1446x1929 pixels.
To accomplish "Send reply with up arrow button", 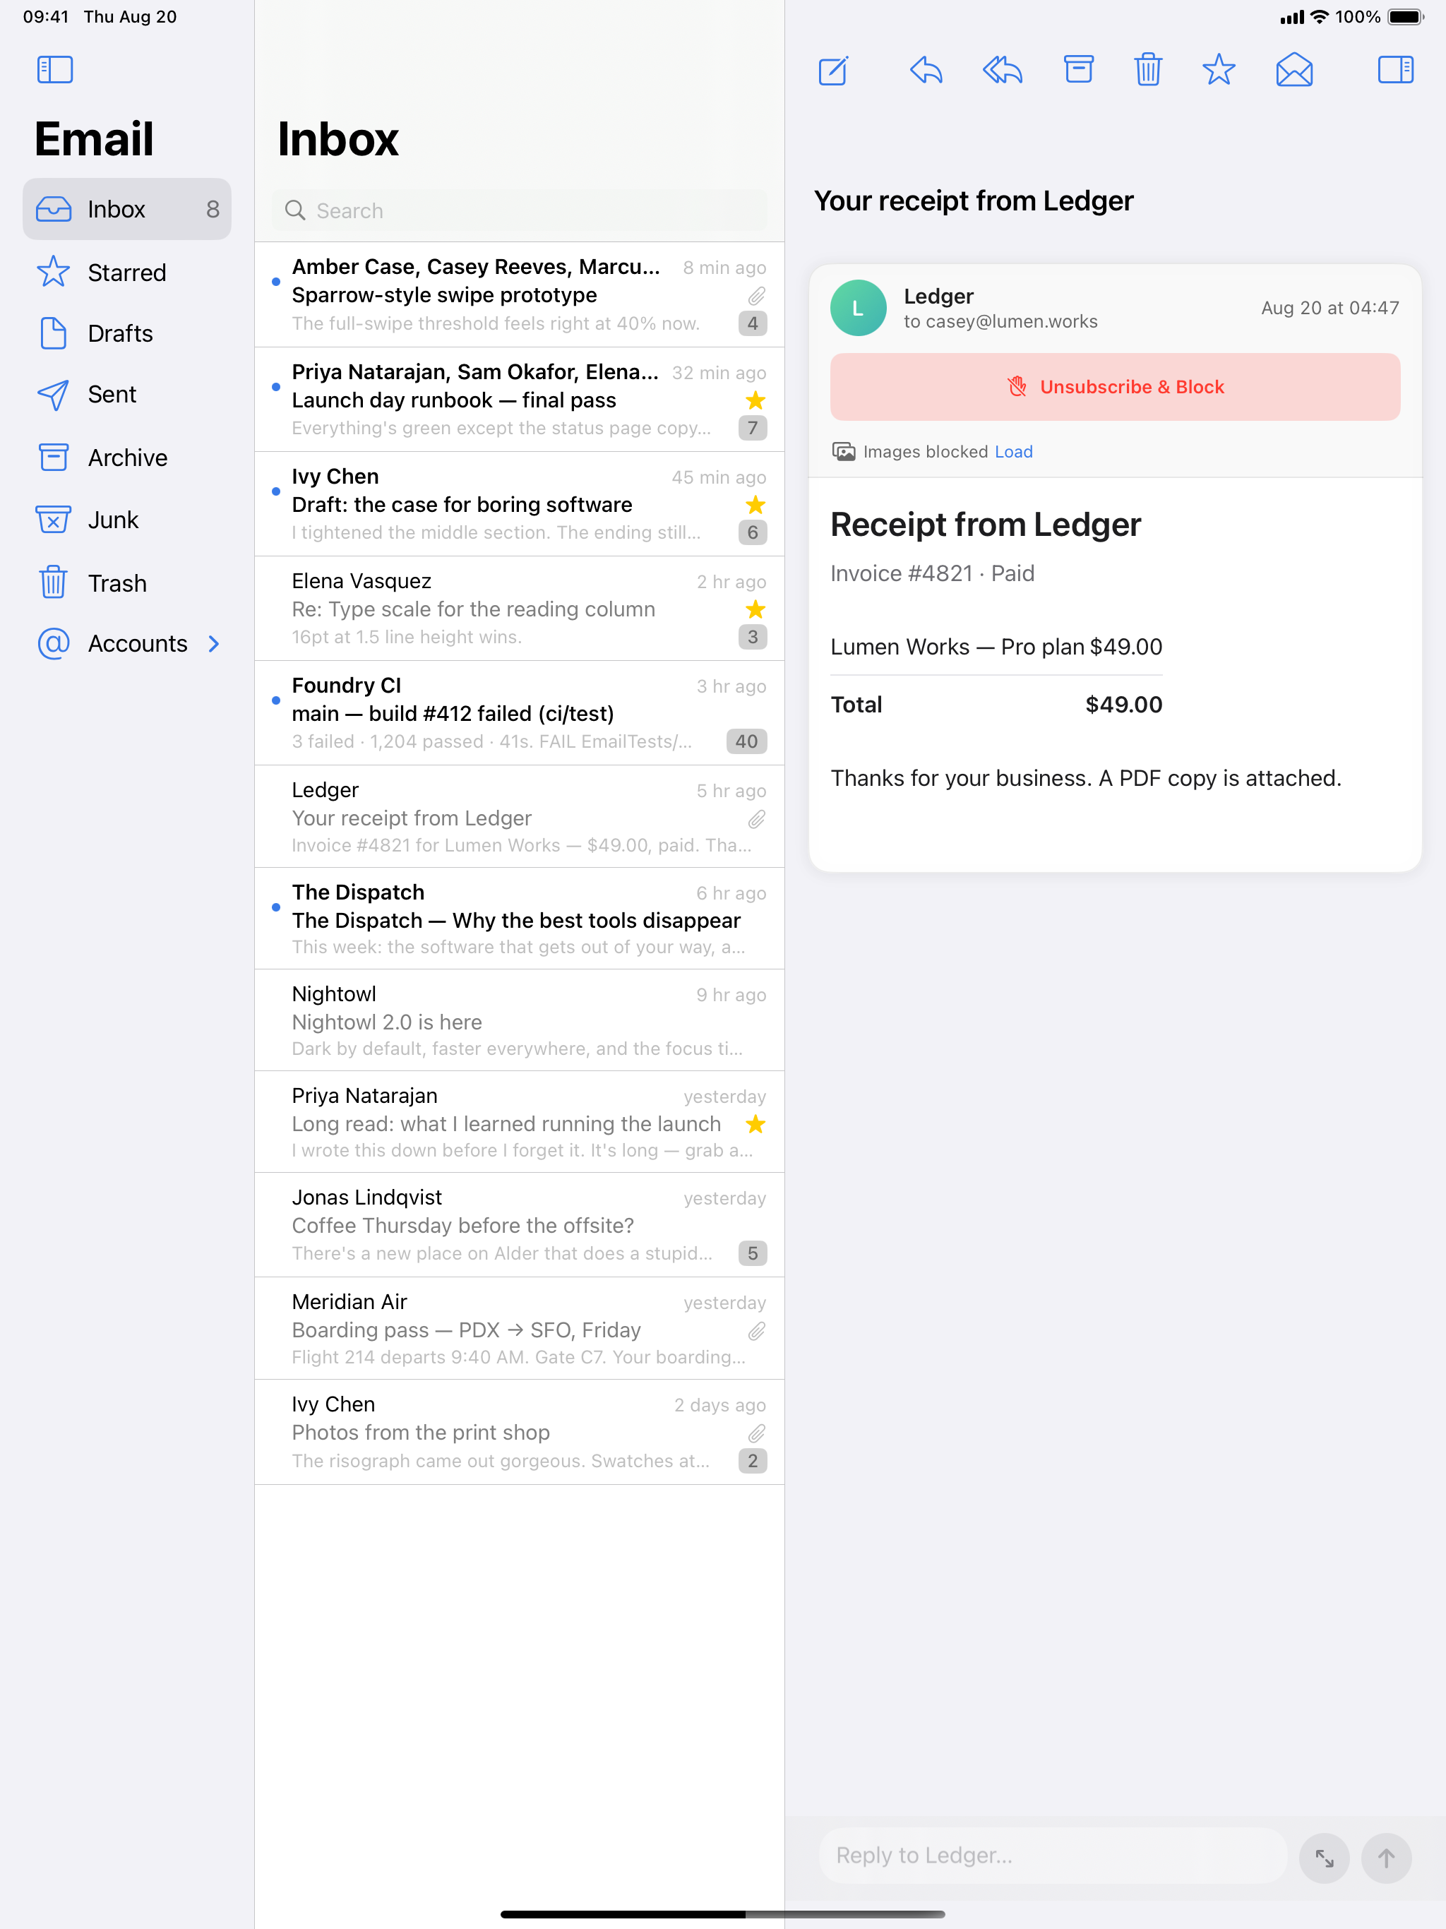I will point(1386,1858).
